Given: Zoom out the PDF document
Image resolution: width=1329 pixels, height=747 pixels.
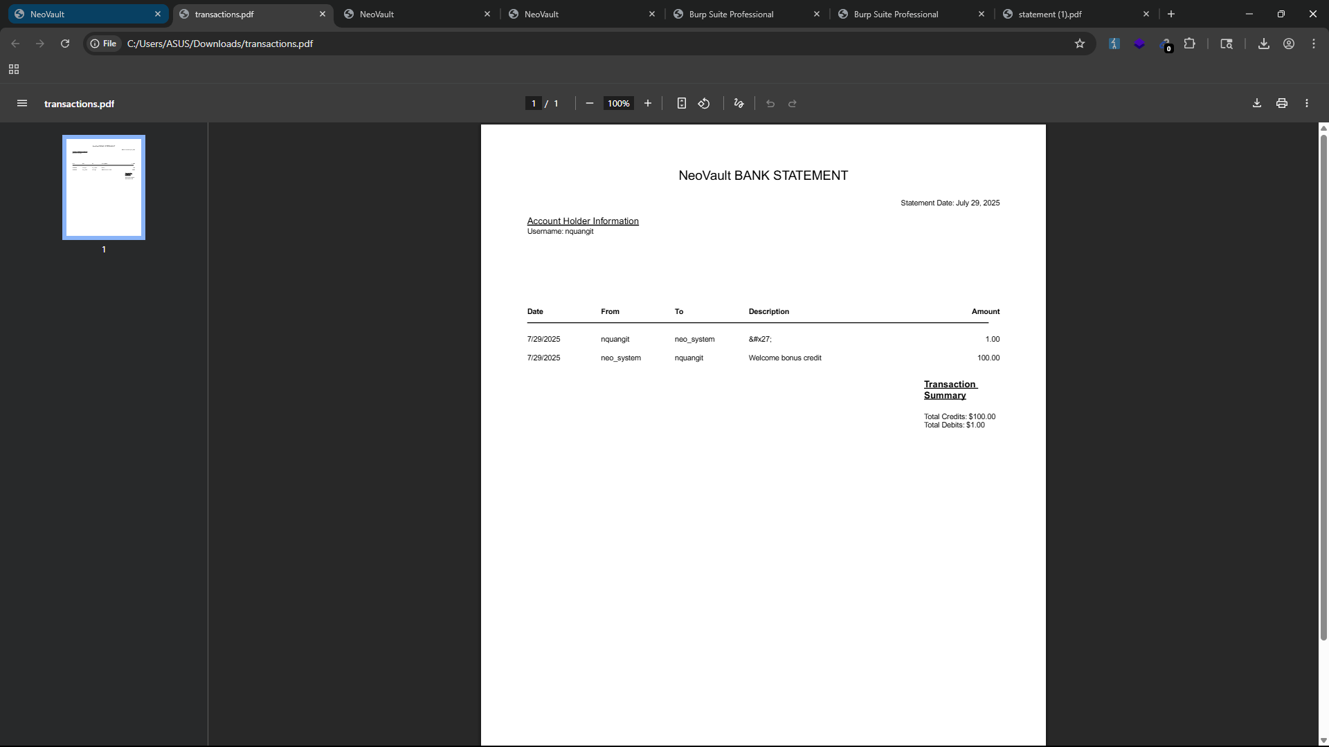Looking at the screenshot, I should pyautogui.click(x=590, y=104).
